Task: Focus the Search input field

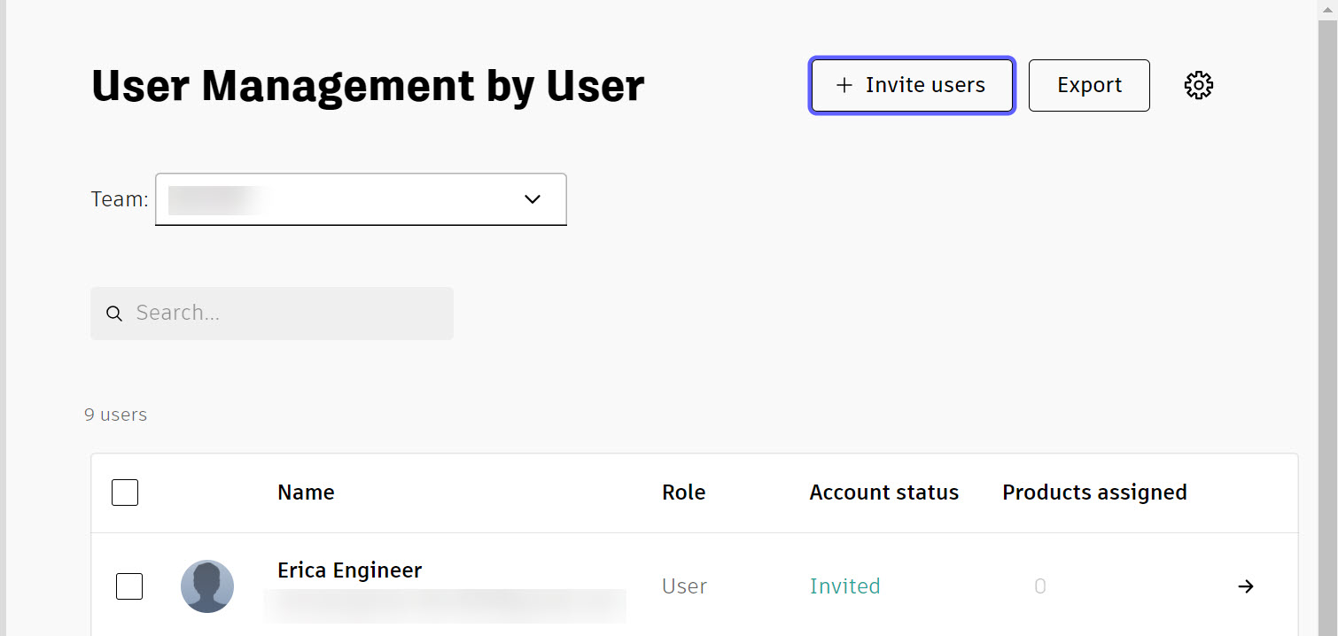Action: [x=272, y=314]
